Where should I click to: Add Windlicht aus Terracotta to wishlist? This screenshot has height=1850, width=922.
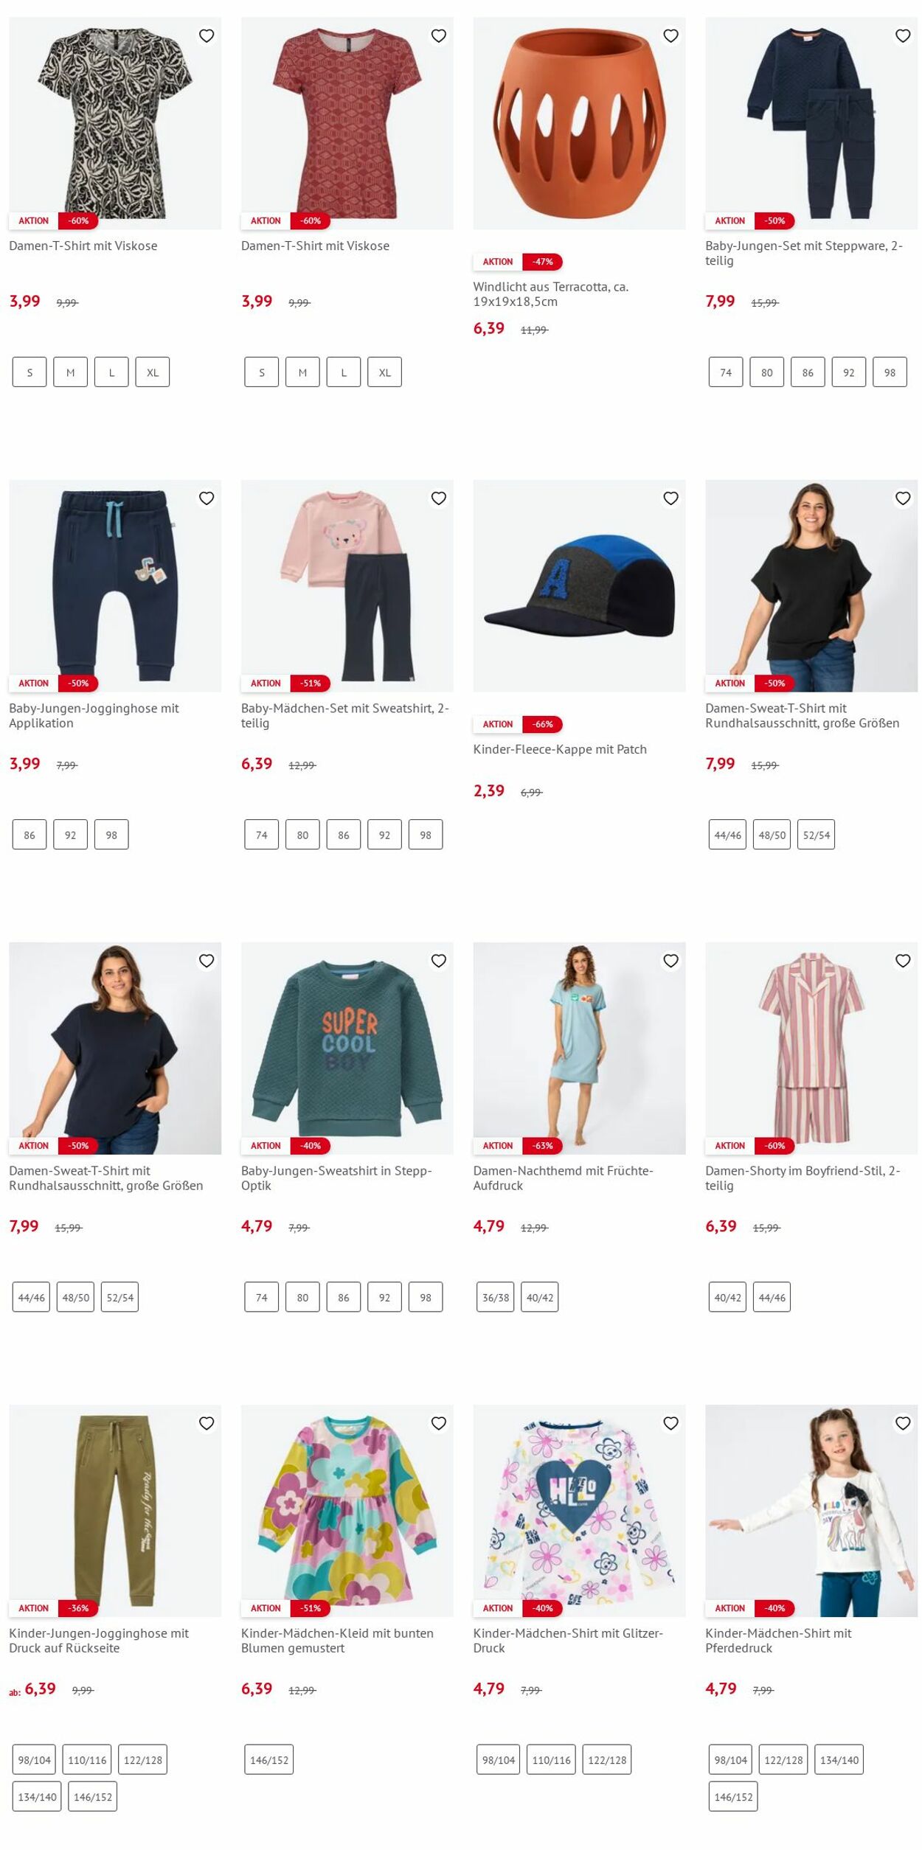[x=670, y=35]
